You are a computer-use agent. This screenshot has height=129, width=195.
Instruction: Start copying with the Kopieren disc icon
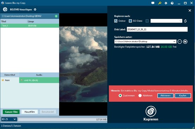151,111
